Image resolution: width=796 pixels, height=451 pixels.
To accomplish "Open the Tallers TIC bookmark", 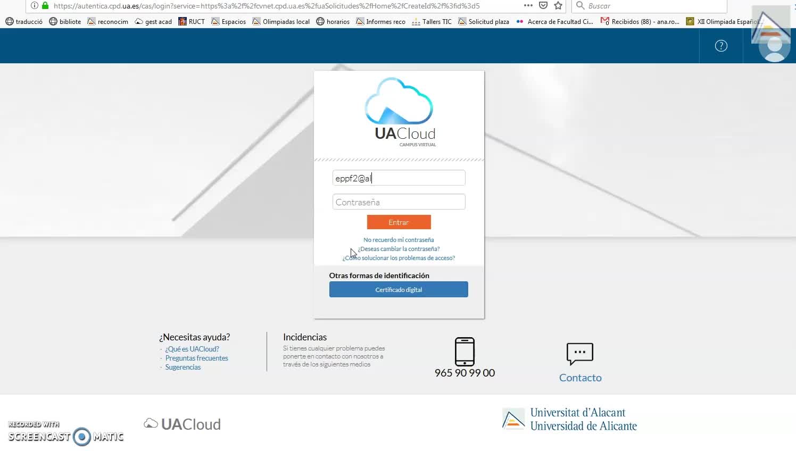I will coord(432,22).
